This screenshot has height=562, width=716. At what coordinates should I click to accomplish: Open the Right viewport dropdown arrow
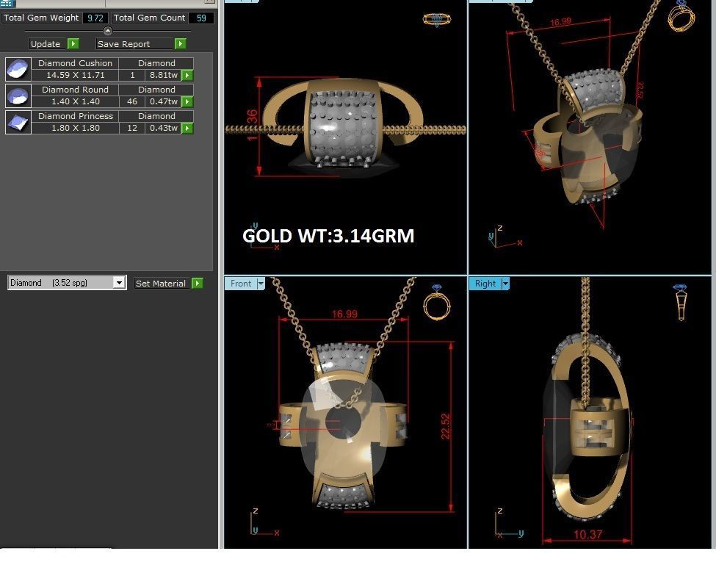505,284
